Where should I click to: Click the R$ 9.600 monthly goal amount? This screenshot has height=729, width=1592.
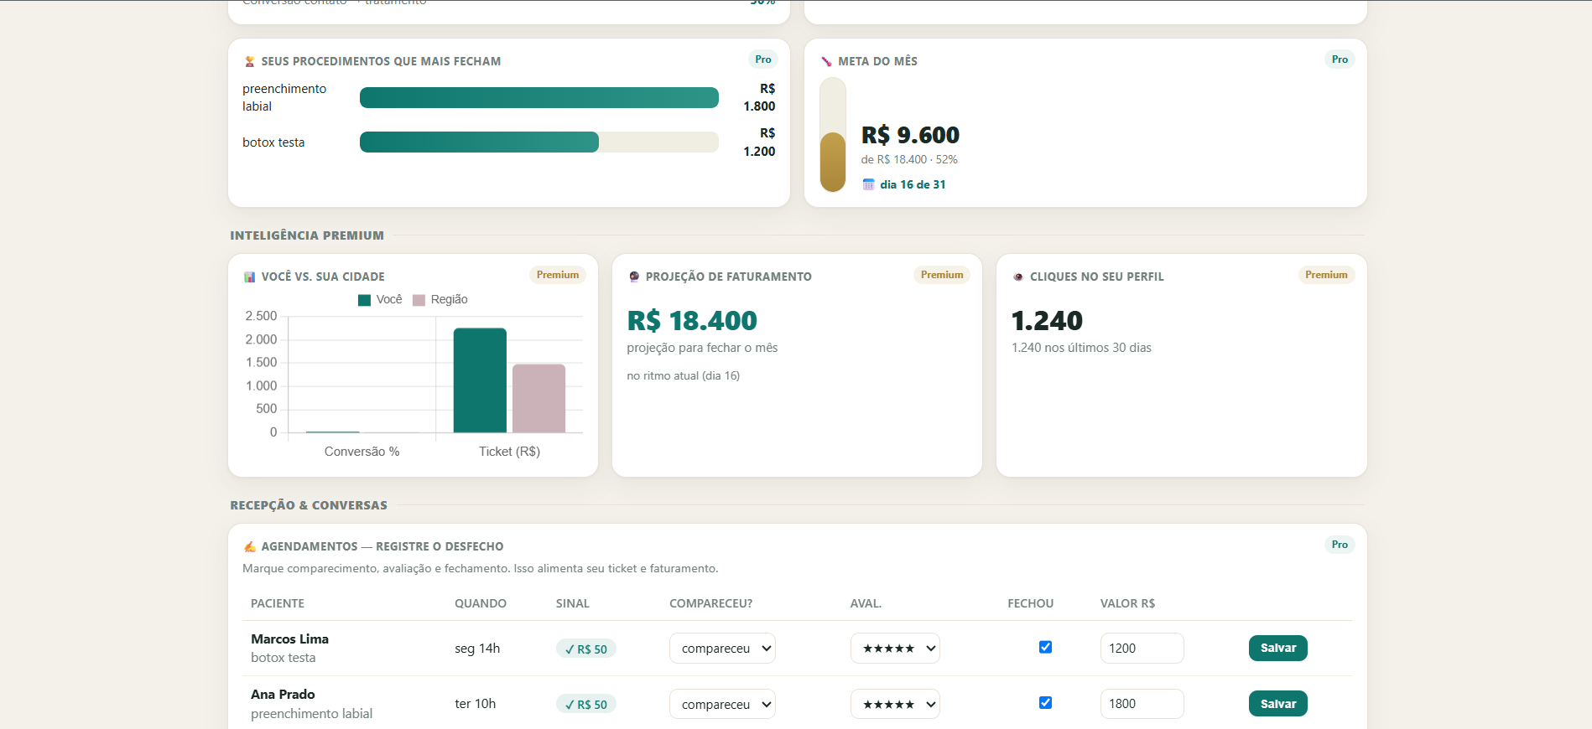(x=910, y=135)
